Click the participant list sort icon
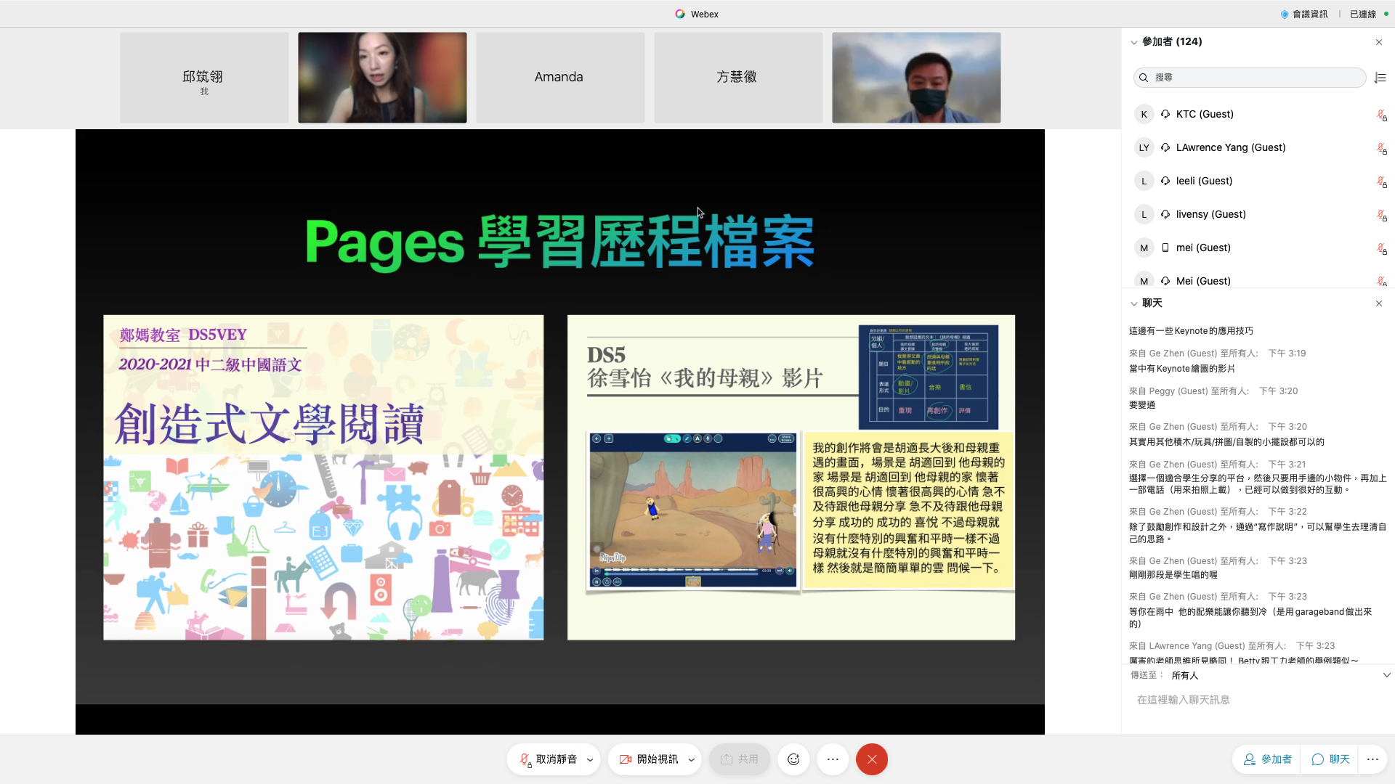The height and width of the screenshot is (784, 1395). click(x=1380, y=78)
